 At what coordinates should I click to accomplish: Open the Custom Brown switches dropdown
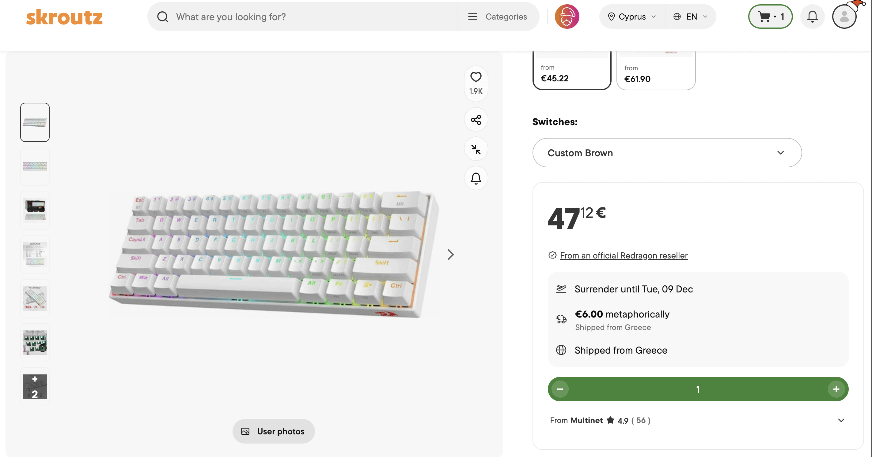click(666, 153)
